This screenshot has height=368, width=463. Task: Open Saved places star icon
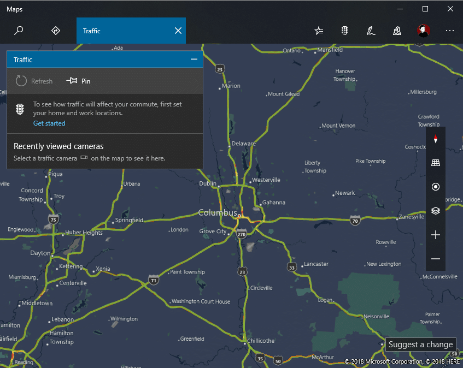[319, 31]
